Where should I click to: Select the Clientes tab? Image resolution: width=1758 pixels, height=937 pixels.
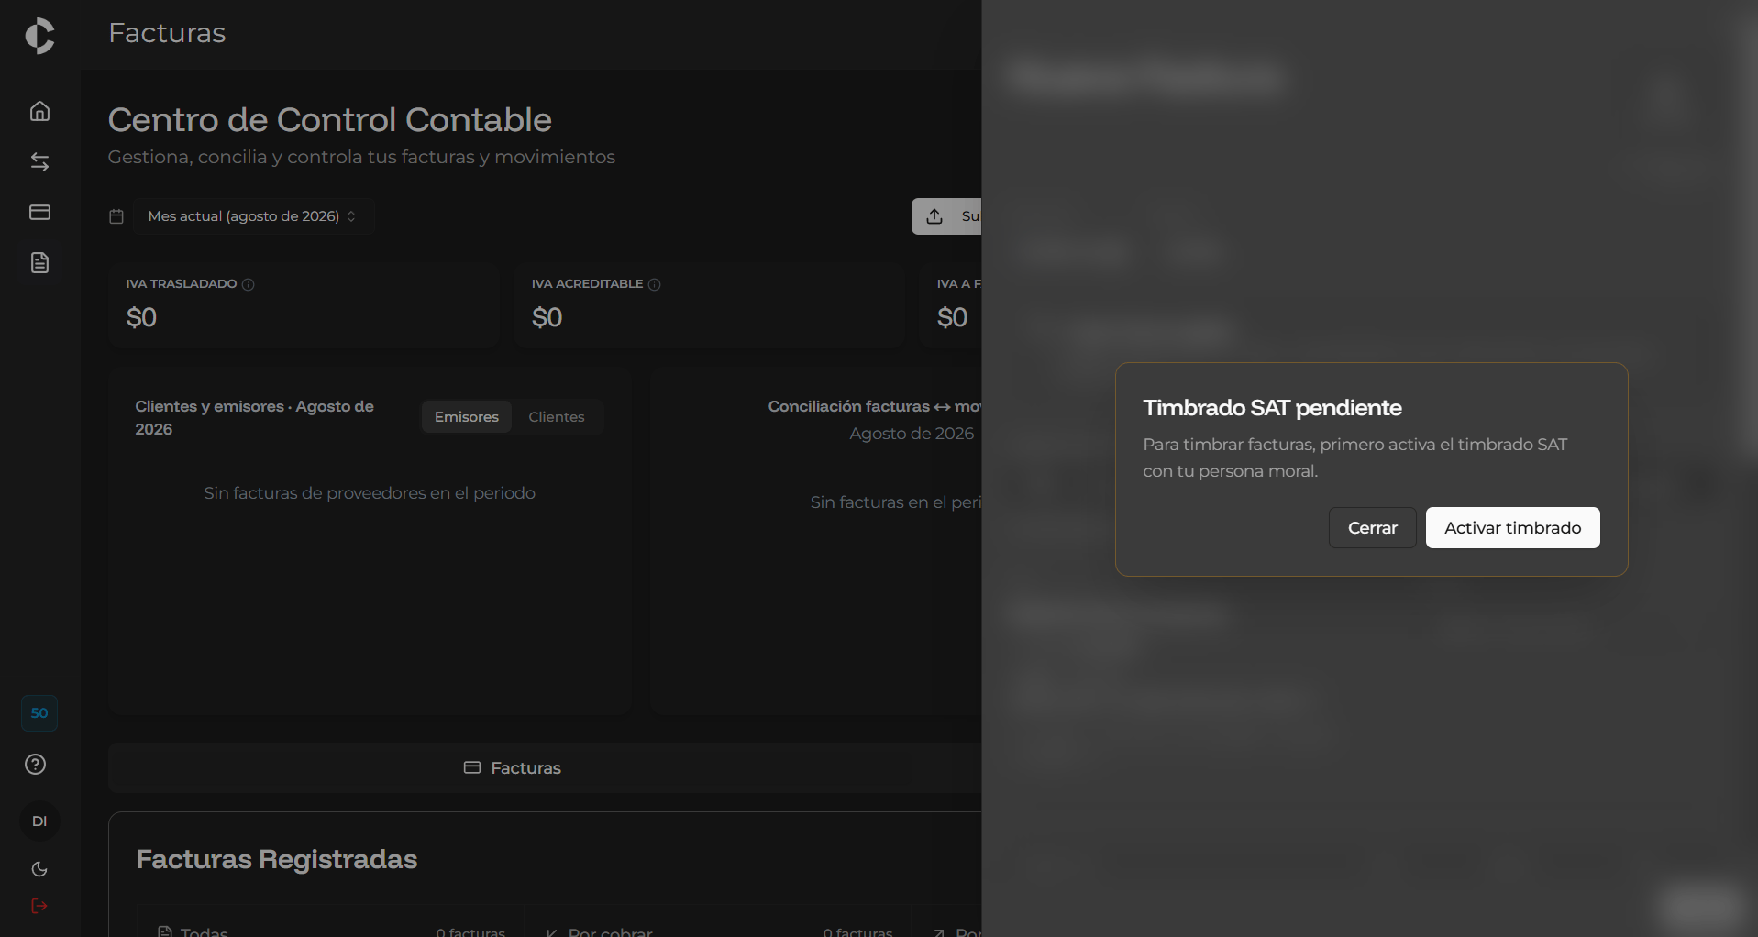(x=557, y=416)
